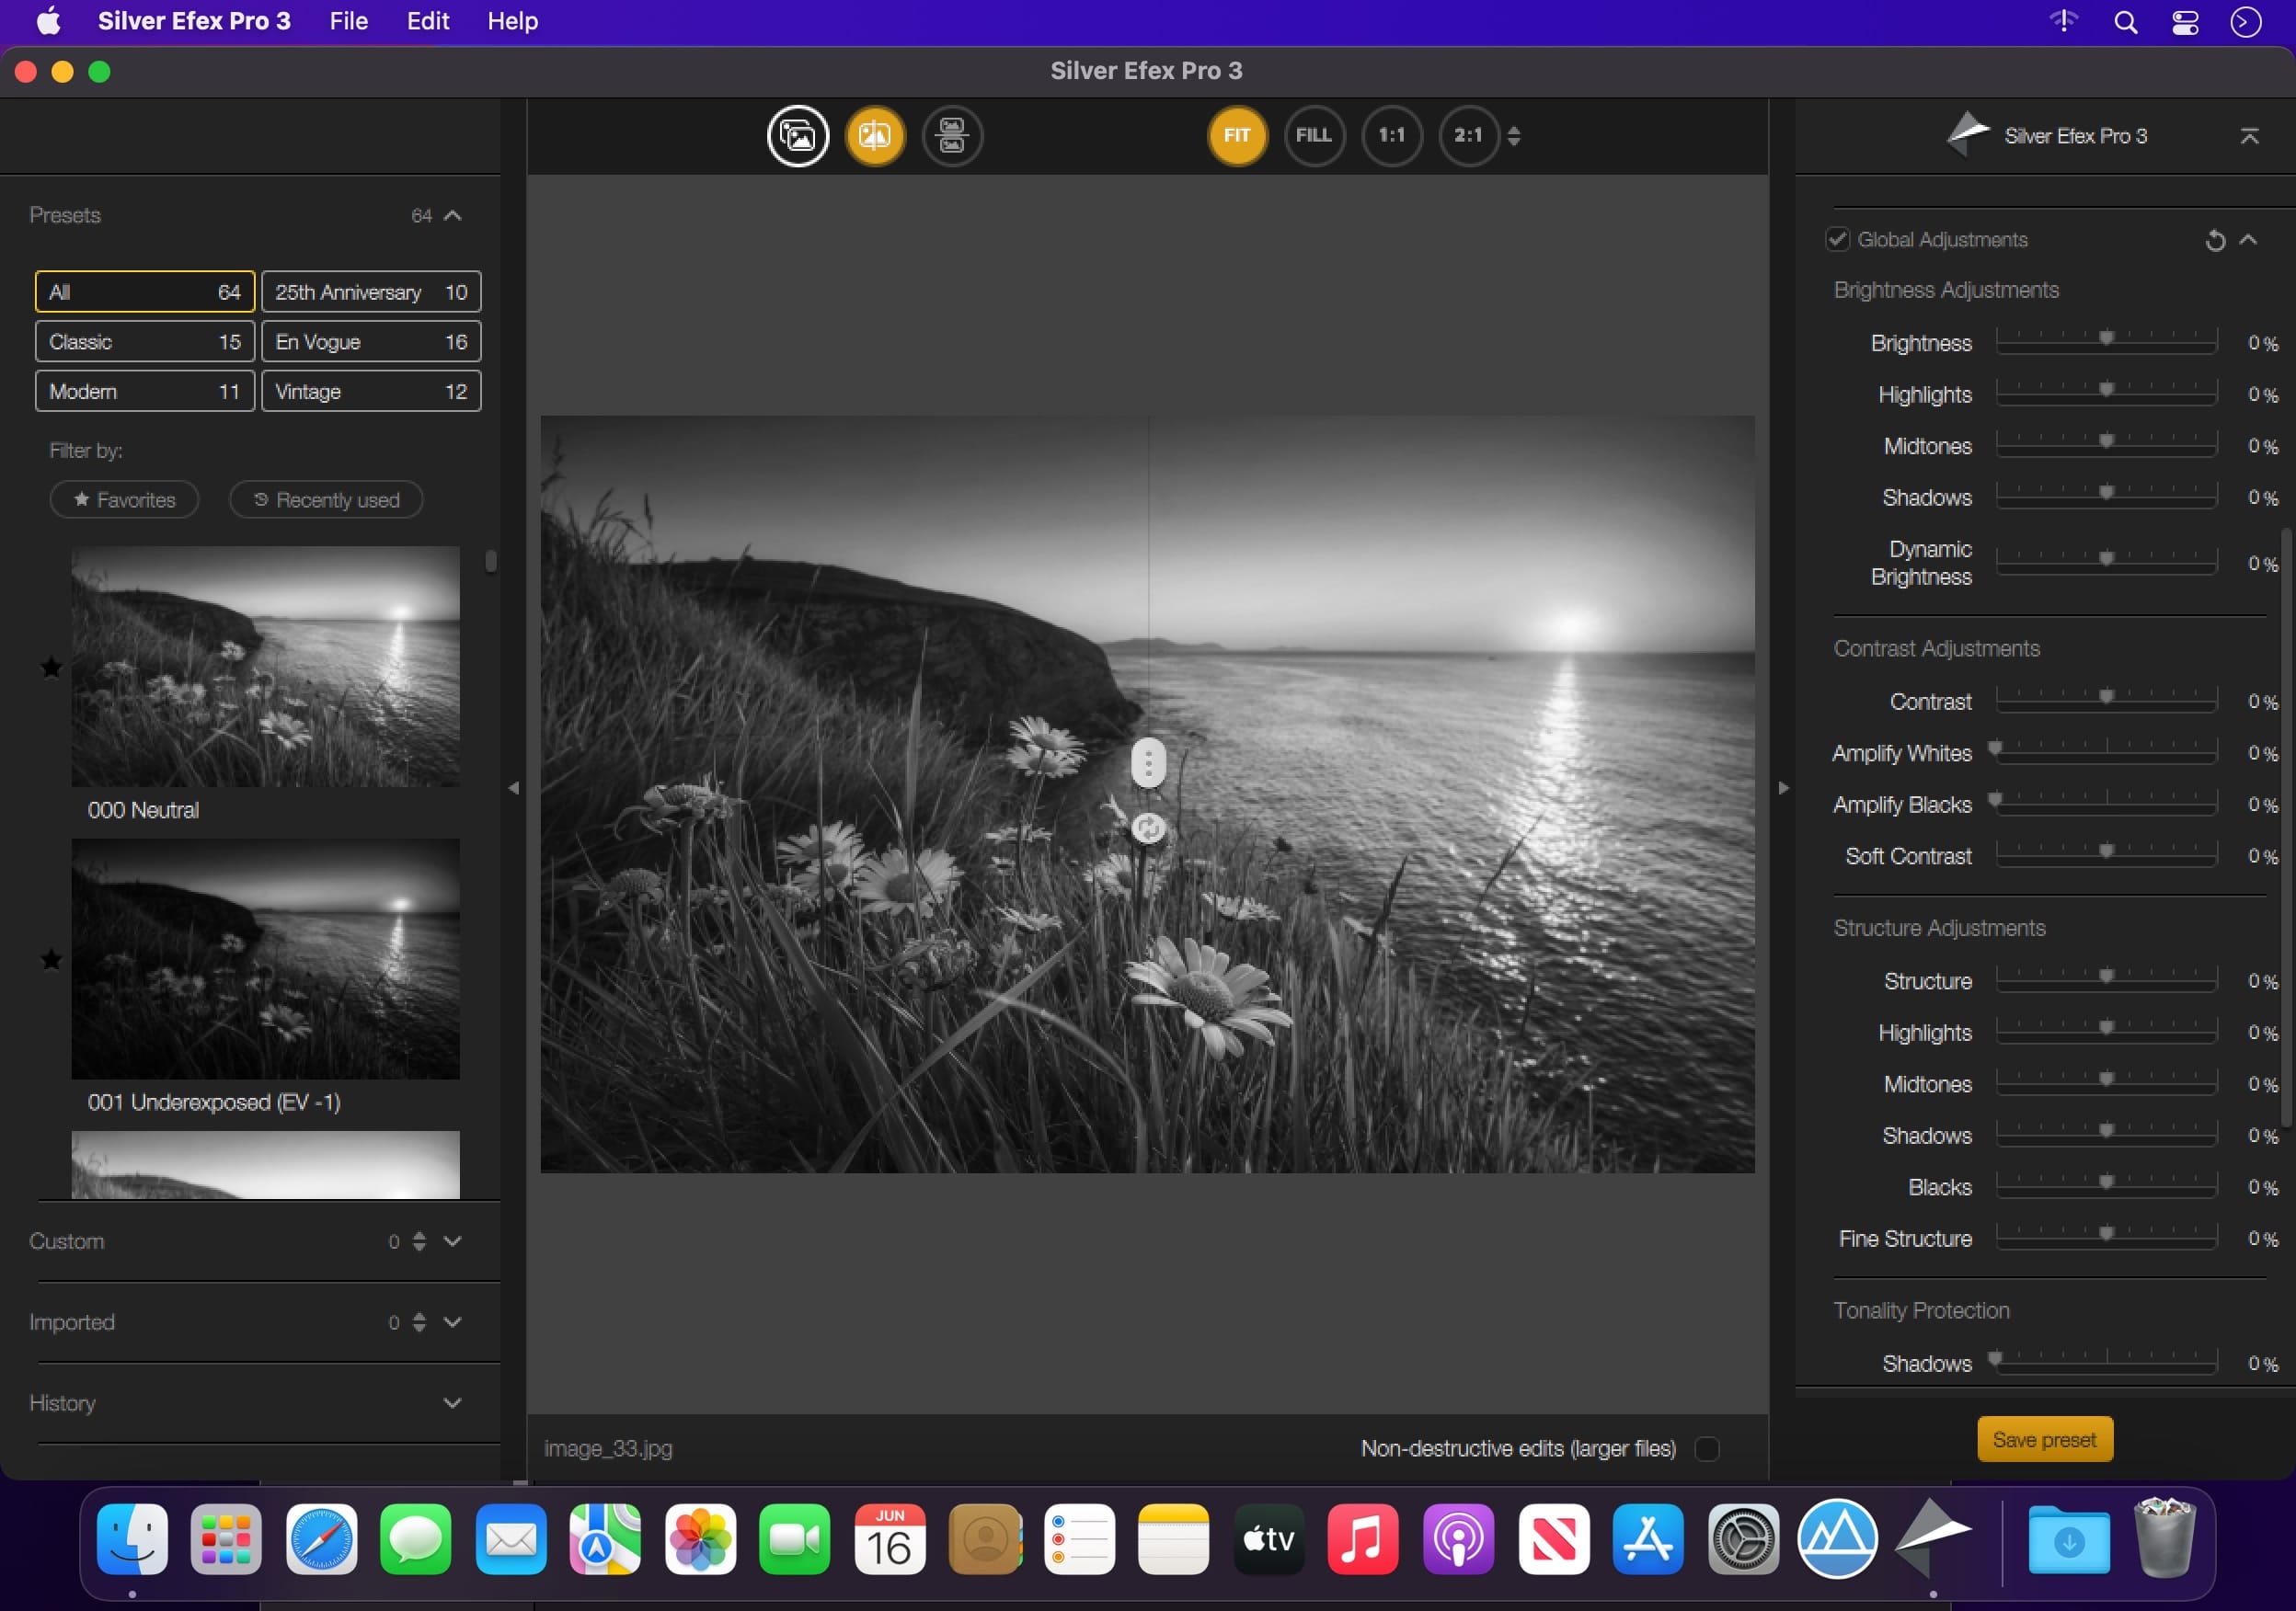The image size is (2296, 1611).
Task: Select the split preview view icon
Action: point(875,136)
